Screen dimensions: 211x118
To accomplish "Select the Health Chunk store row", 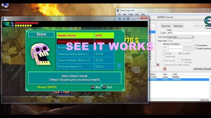I will coord(85,35).
